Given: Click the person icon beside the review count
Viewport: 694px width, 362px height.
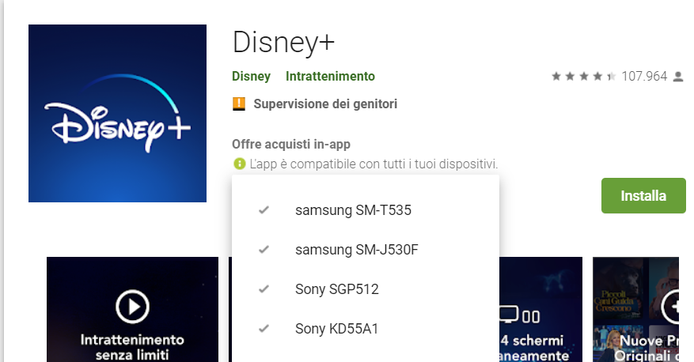Looking at the screenshot, I should [x=678, y=77].
